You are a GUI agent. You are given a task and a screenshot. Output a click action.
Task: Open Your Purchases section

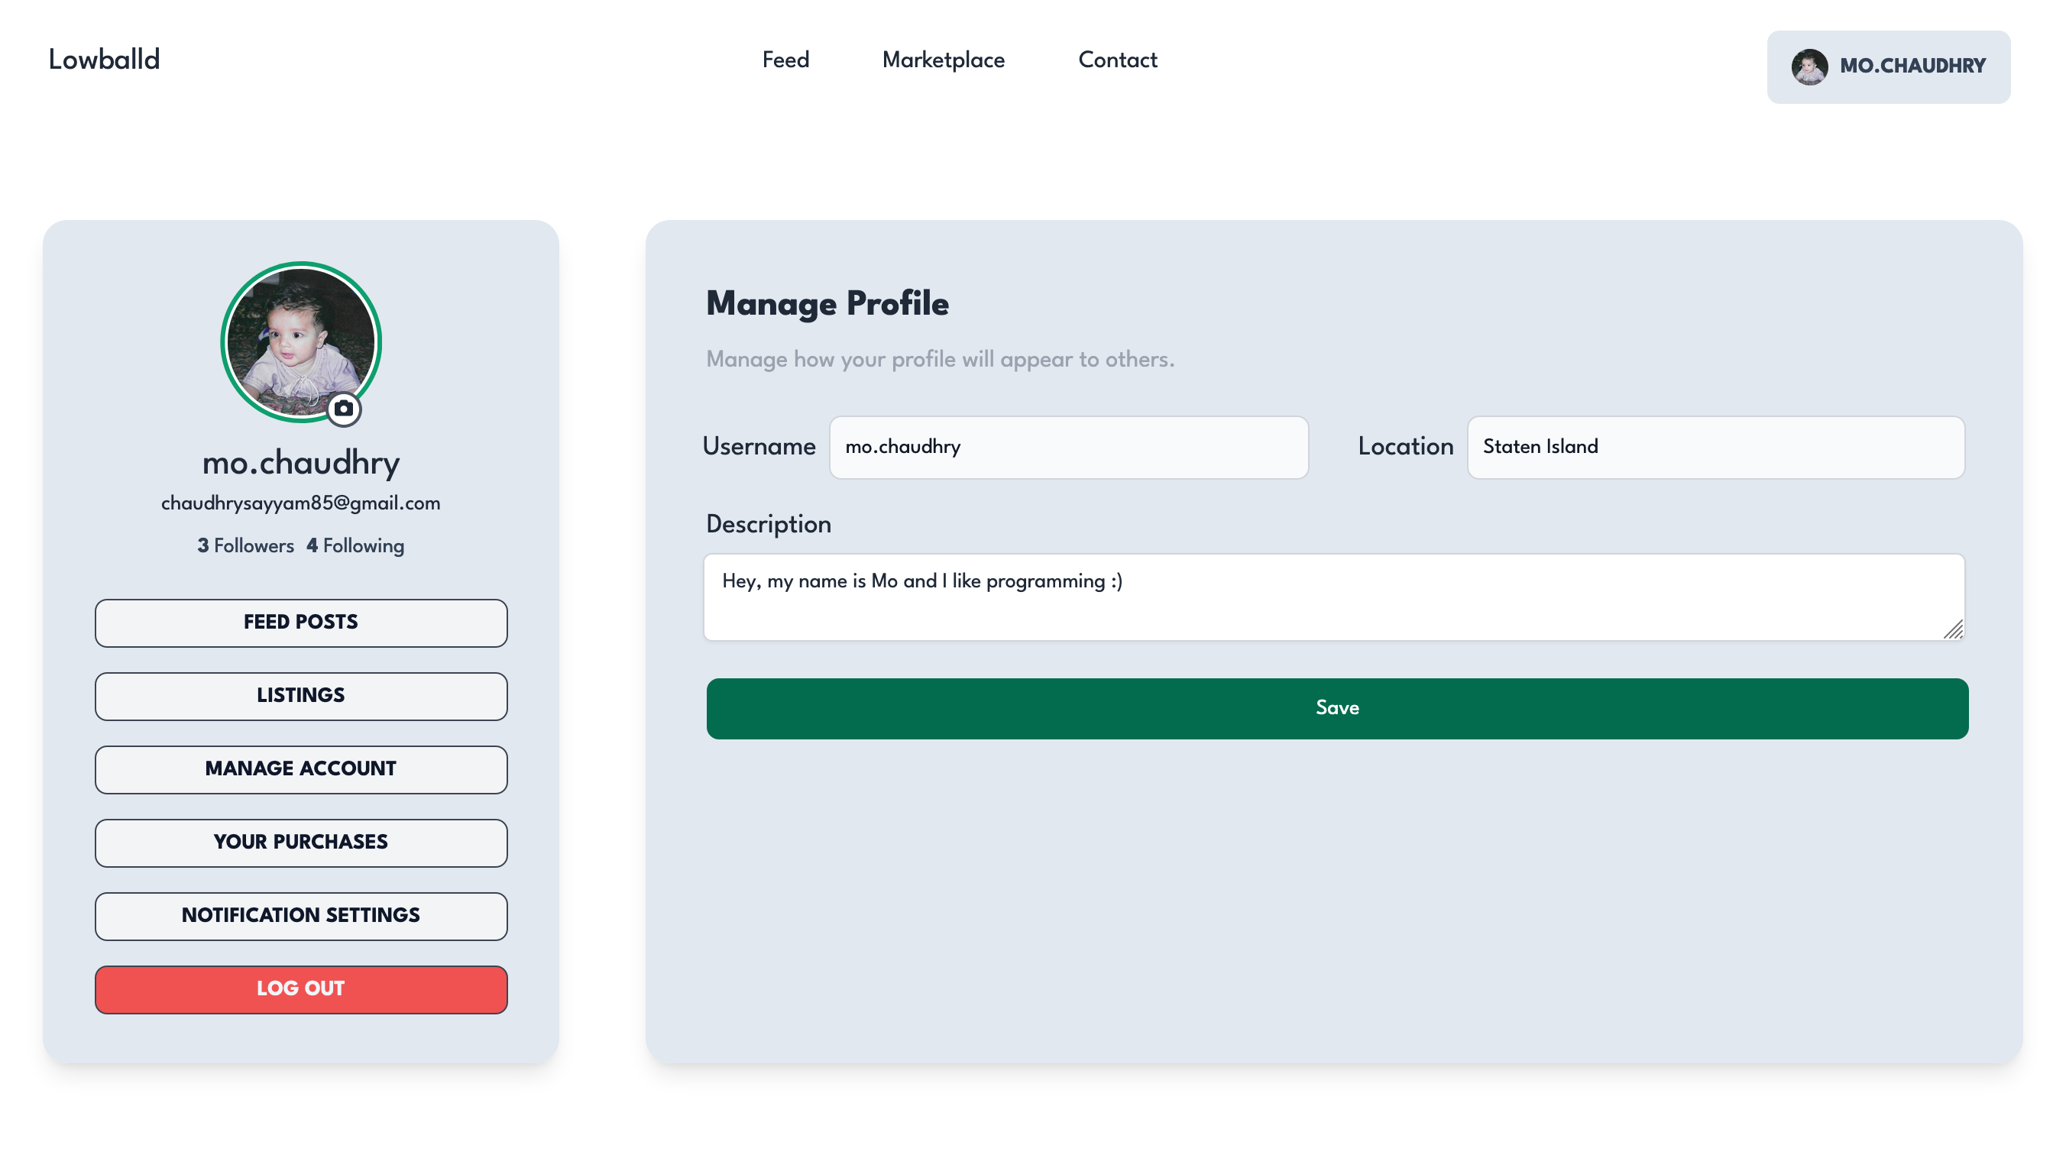(301, 842)
